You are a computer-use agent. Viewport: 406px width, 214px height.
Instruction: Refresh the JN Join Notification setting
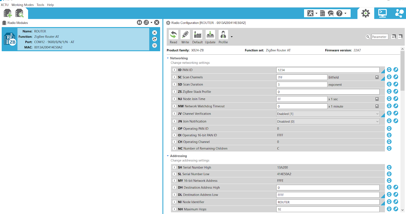coord(389,121)
